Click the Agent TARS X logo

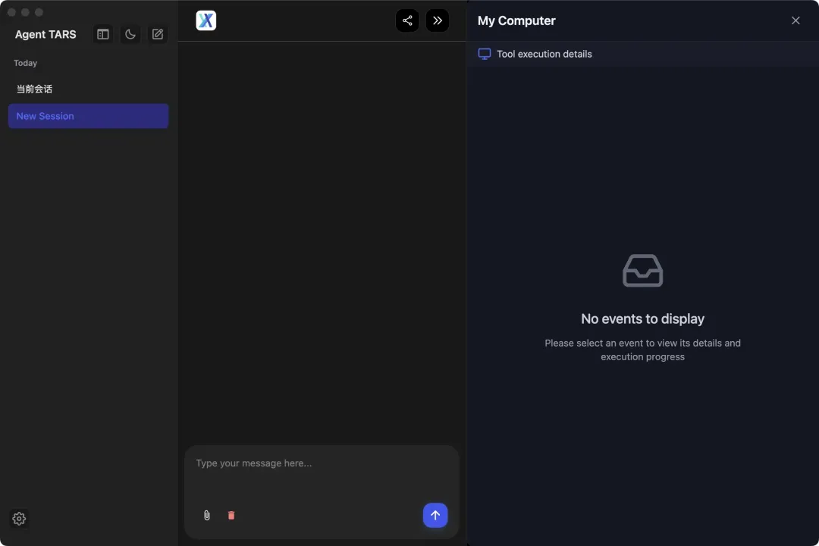click(206, 20)
